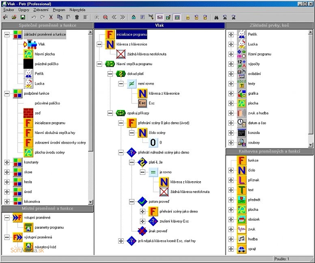Screen dimensions: 315x263
Task: Expand the grafika category
Action: click(231, 93)
